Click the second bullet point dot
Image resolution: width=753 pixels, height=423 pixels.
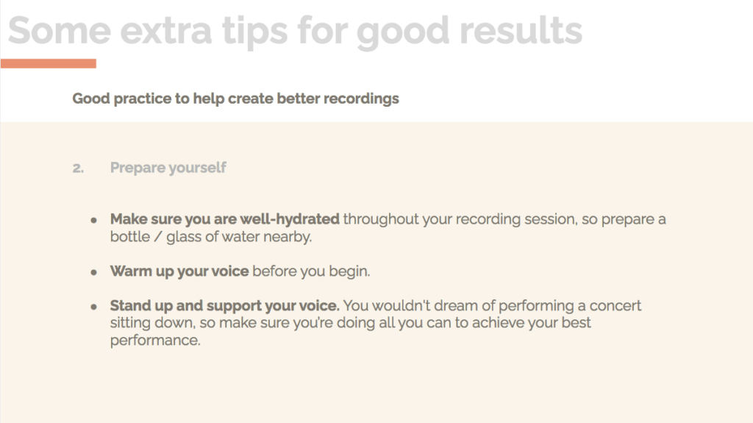[x=93, y=272]
